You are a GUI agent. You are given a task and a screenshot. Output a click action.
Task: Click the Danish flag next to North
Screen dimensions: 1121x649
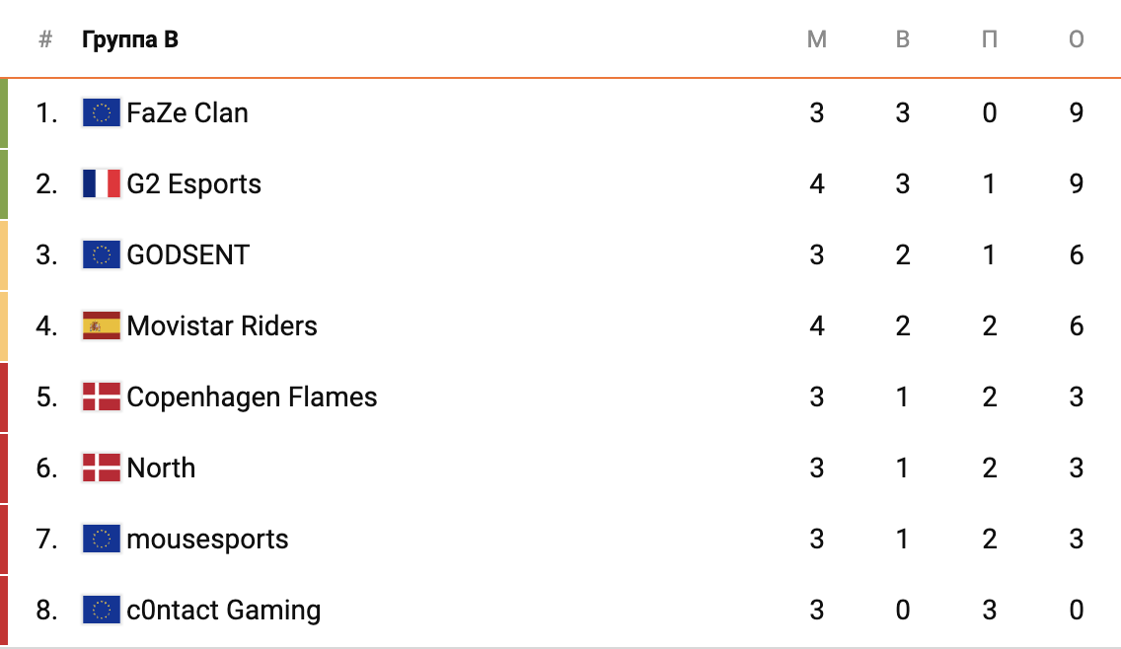point(101,468)
